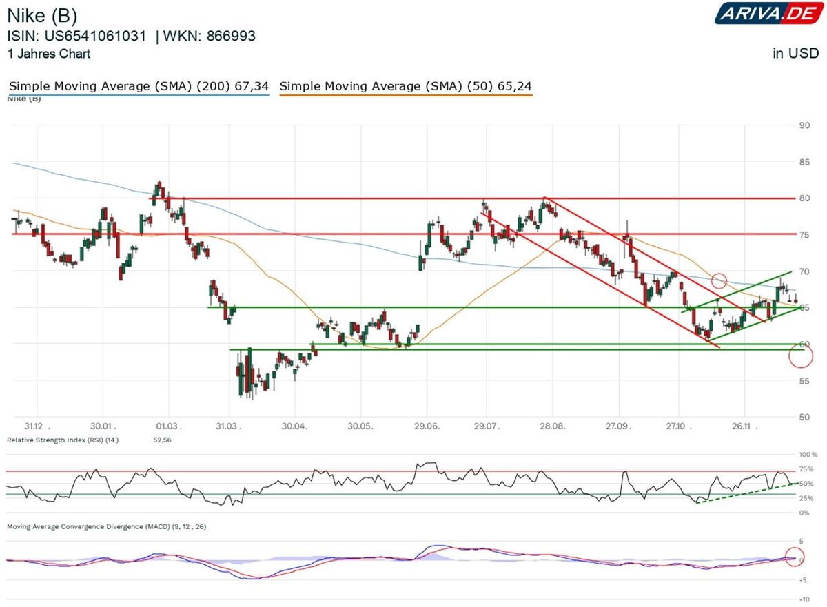Click the y-axis value 85
This screenshot has height=607, width=827.
pyautogui.click(x=804, y=162)
